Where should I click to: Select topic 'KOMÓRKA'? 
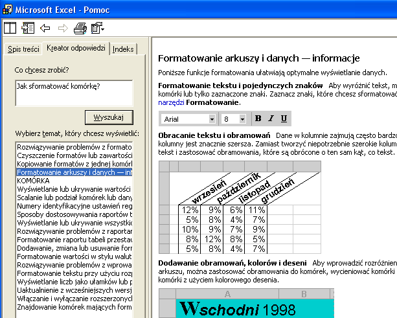(x=74, y=181)
